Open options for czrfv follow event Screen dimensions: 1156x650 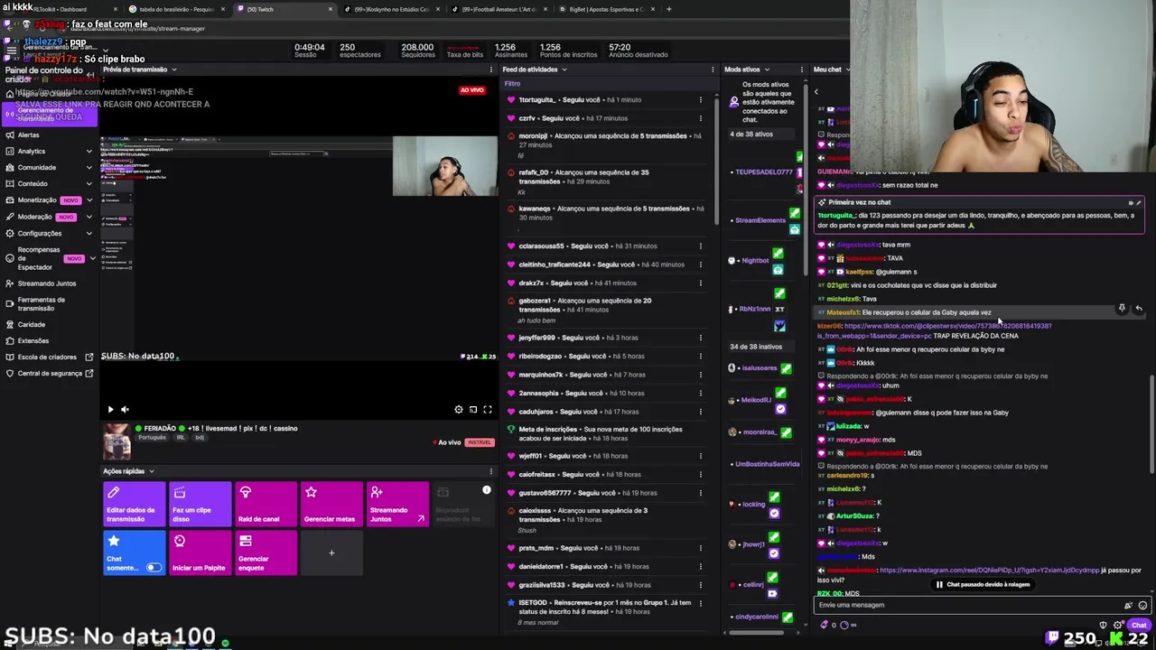(x=700, y=118)
